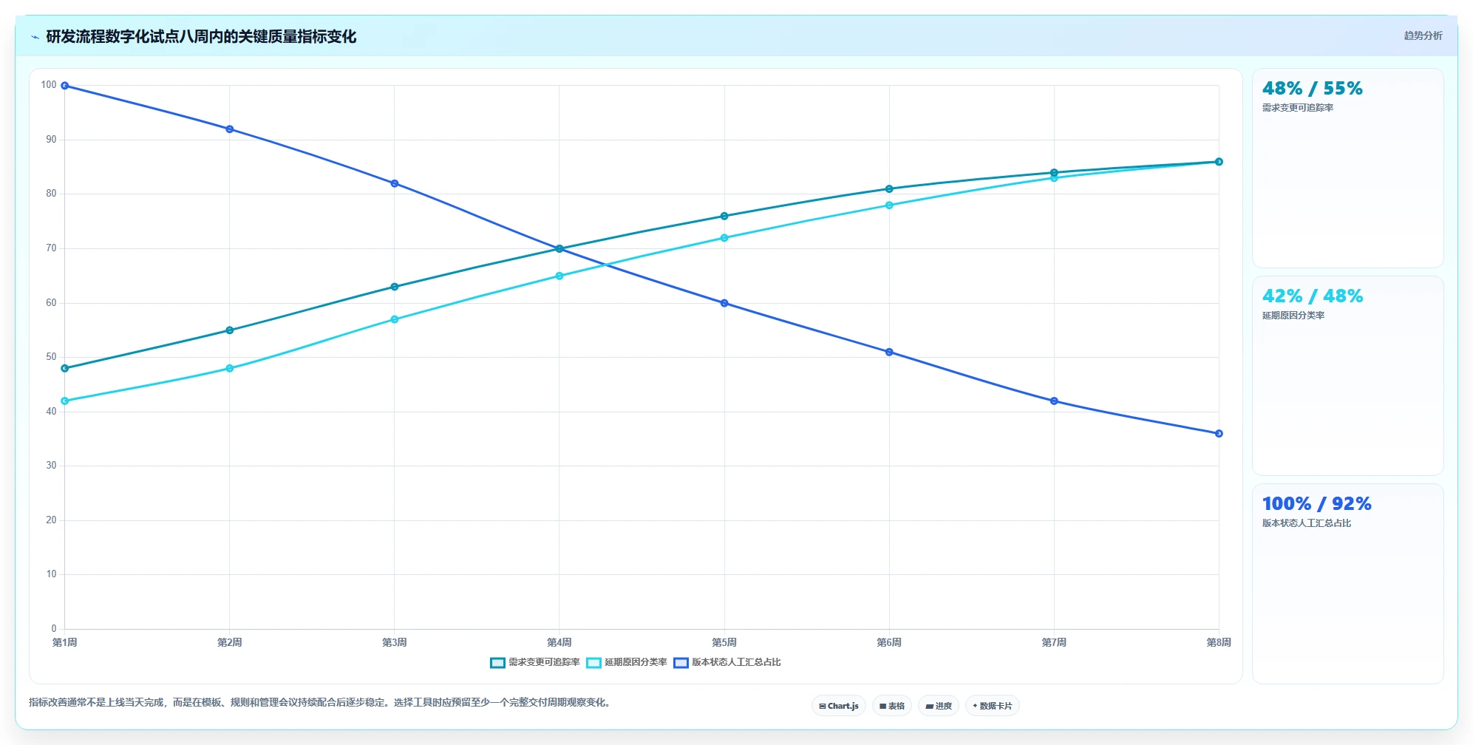Select the 第6周 point at 51 on blue line
This screenshot has width=1473, height=745.
[x=889, y=352]
